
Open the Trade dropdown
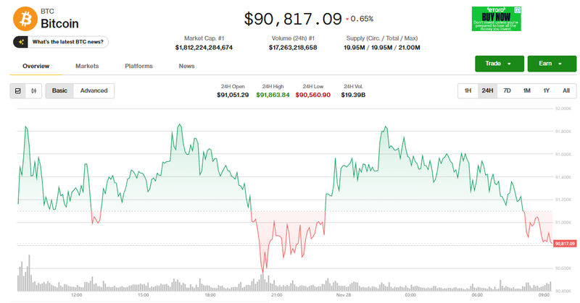click(x=499, y=64)
